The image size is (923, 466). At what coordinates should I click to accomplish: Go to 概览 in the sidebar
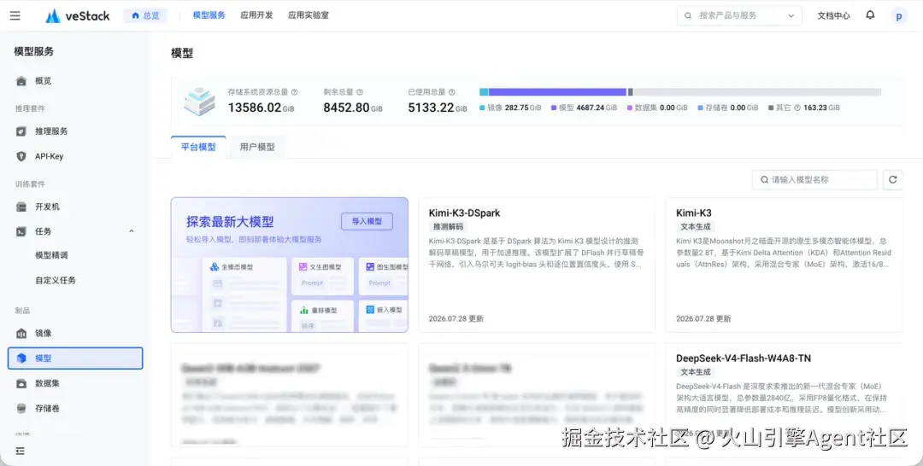[75, 81]
